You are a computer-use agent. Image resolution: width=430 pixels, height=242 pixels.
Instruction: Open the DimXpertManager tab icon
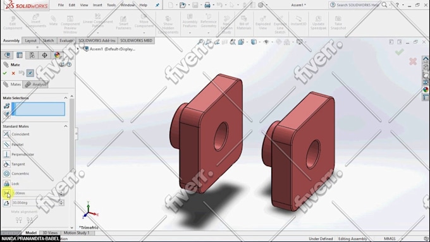point(44,55)
